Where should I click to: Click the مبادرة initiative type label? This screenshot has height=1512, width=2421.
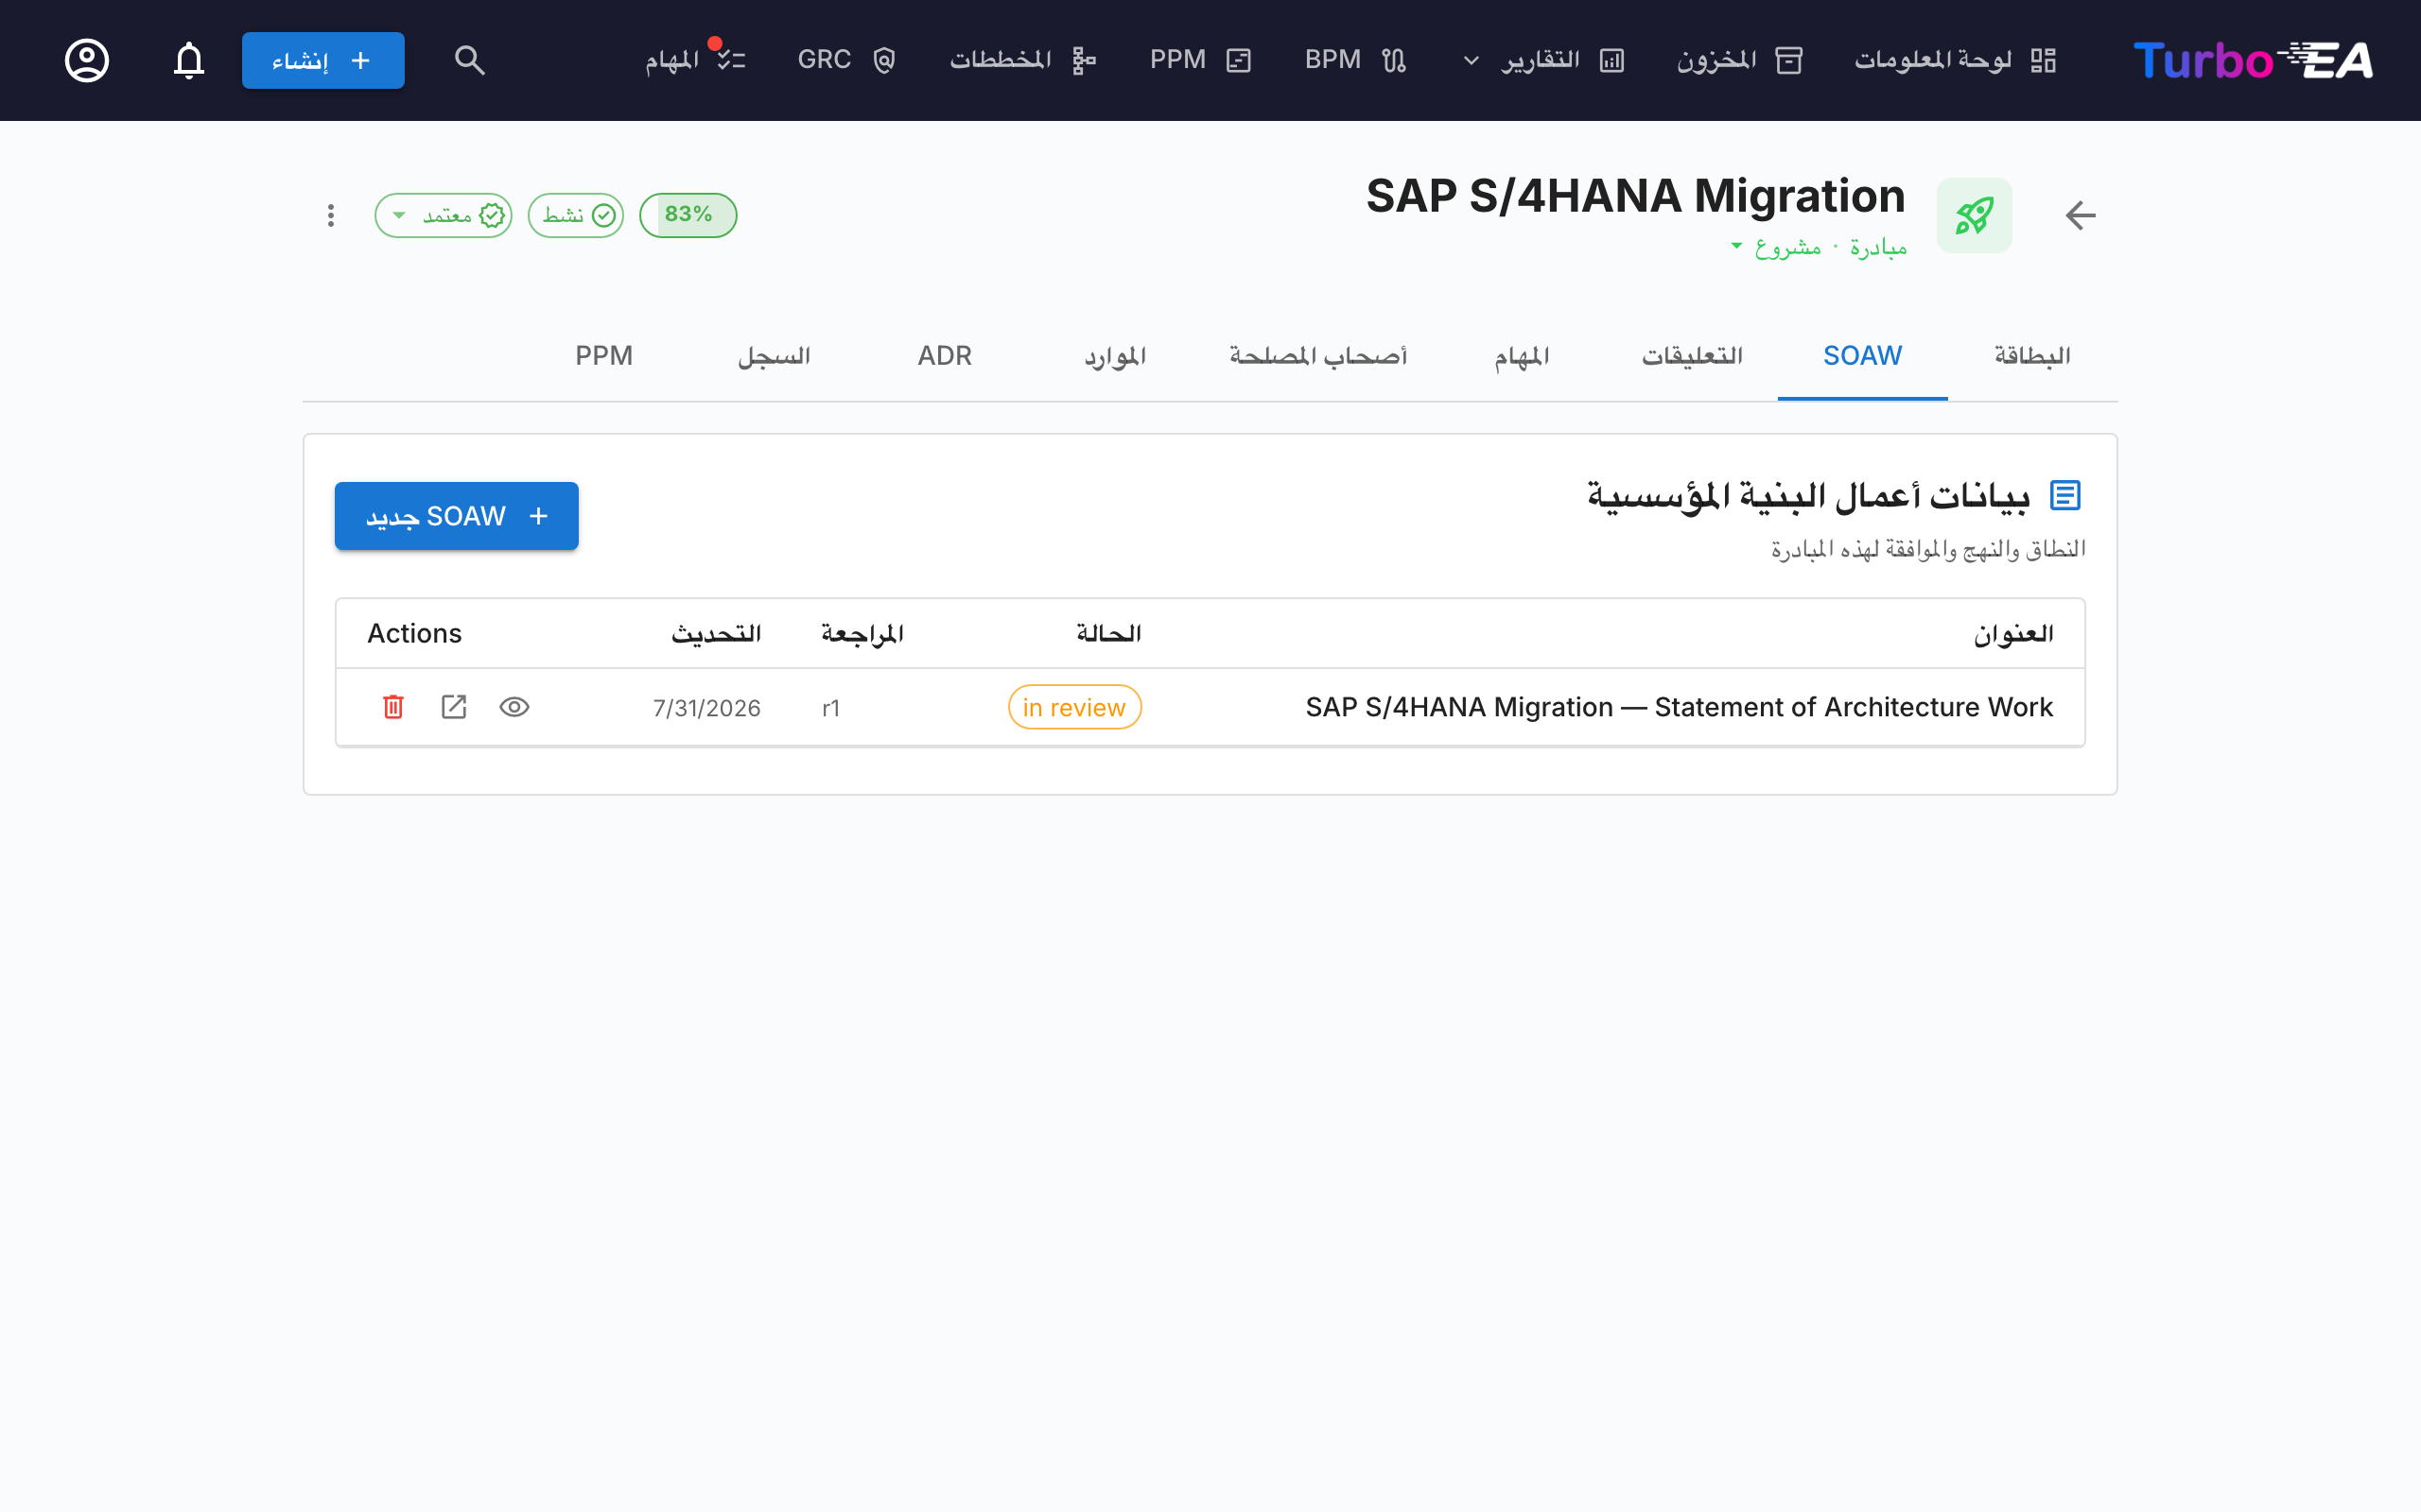coord(1878,247)
